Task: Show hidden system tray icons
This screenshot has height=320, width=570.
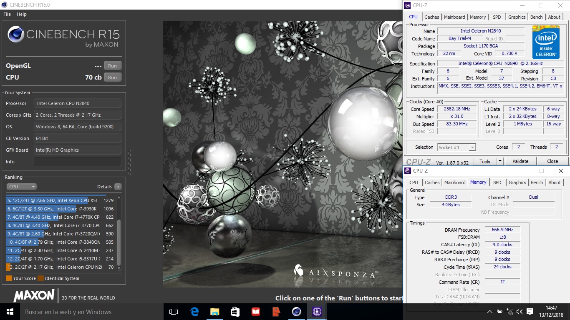Action: (489, 312)
